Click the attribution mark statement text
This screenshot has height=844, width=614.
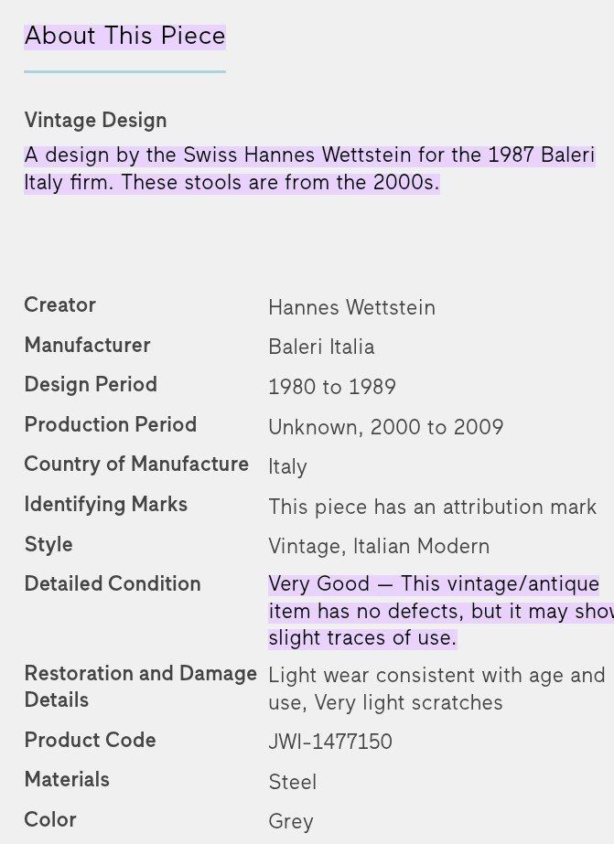[432, 507]
